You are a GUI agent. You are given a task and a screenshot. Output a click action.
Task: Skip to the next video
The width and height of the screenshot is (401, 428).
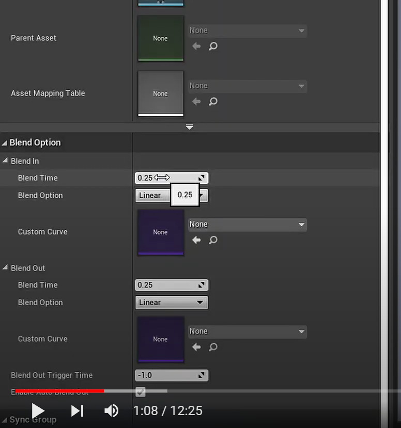78,411
